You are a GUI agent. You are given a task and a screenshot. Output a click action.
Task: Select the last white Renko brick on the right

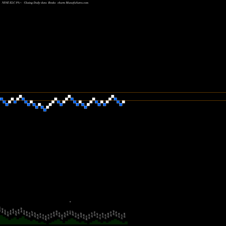coord(123,102)
